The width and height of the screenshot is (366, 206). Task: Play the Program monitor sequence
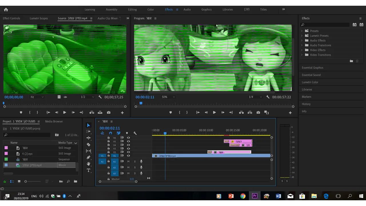(x=214, y=113)
